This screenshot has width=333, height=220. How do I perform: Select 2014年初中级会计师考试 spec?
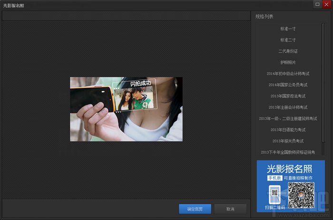pyautogui.click(x=288, y=74)
